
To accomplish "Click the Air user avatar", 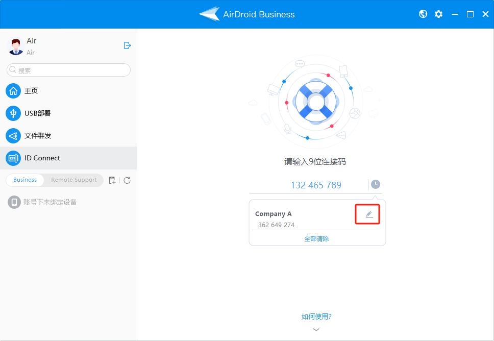I will click(x=15, y=46).
